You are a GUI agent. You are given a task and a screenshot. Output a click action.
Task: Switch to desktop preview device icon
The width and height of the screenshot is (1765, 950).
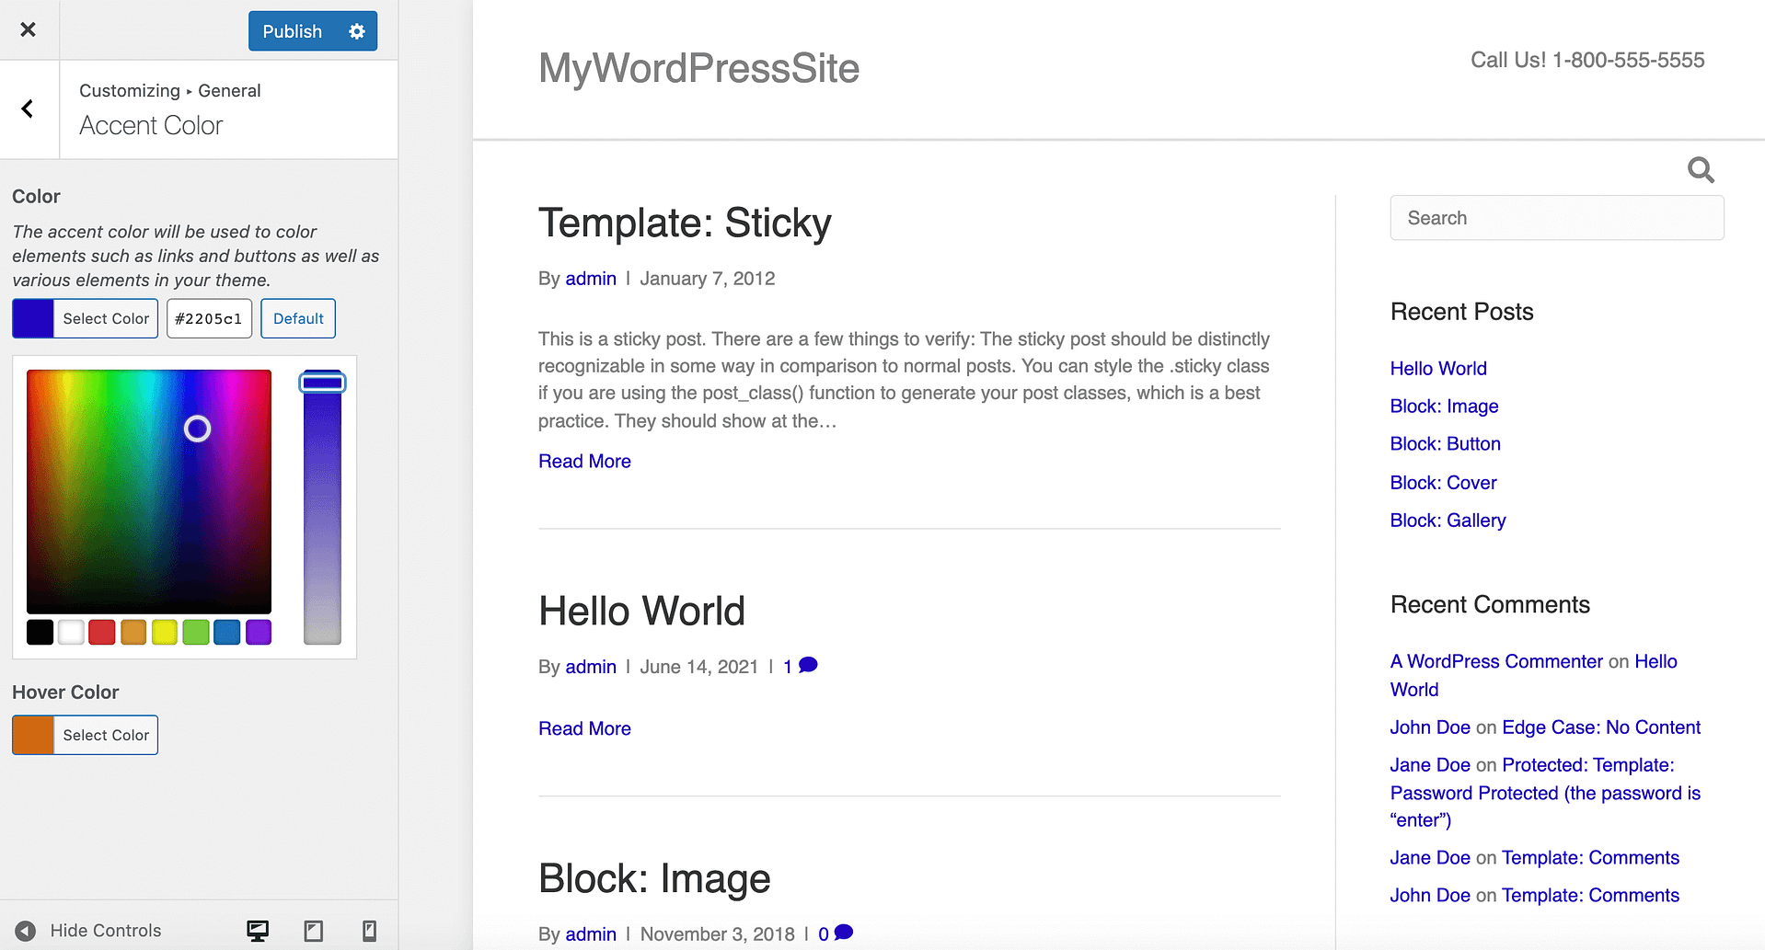pos(258,931)
